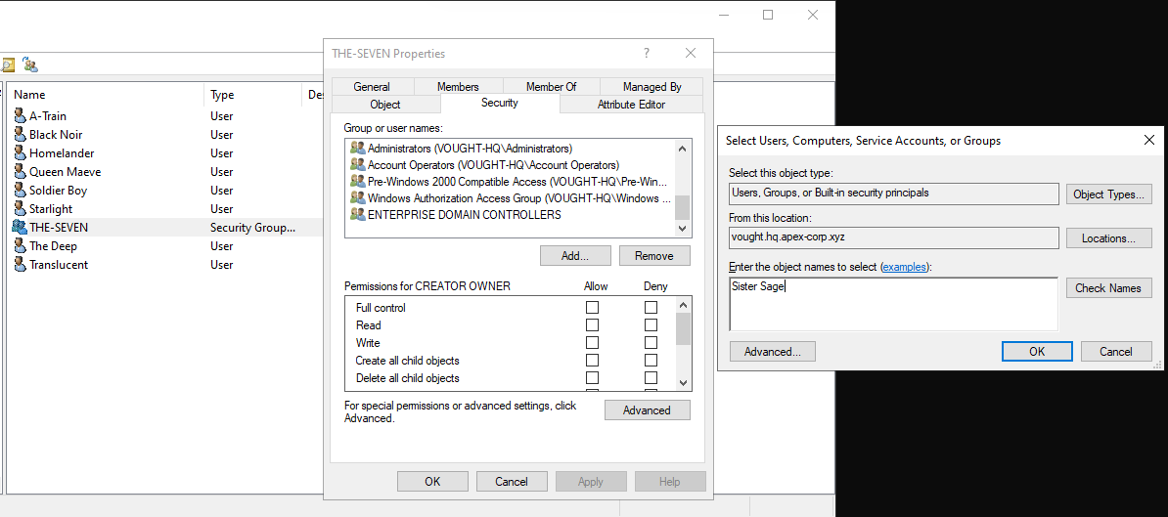Click the From this location field

click(x=894, y=237)
